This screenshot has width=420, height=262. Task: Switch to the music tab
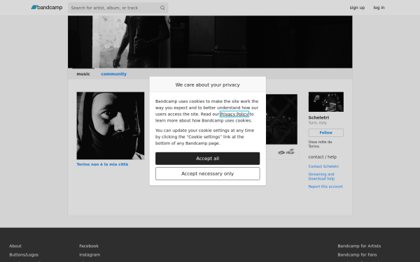[x=83, y=74]
